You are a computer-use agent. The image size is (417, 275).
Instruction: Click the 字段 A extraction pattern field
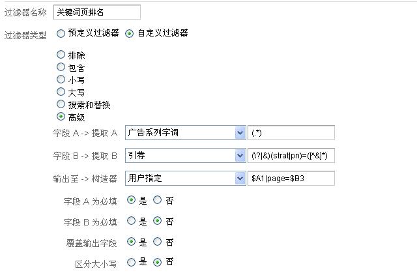pyautogui.click(x=291, y=133)
